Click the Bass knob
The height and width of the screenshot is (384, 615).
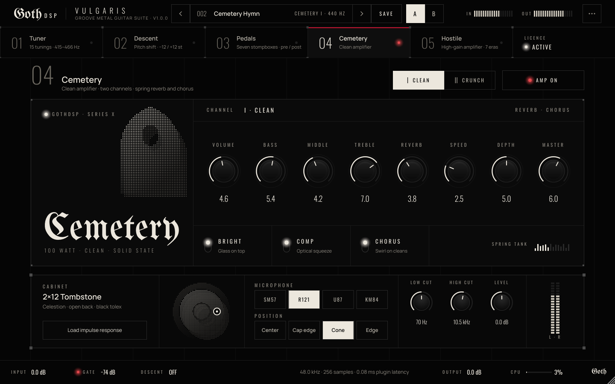pos(271,171)
